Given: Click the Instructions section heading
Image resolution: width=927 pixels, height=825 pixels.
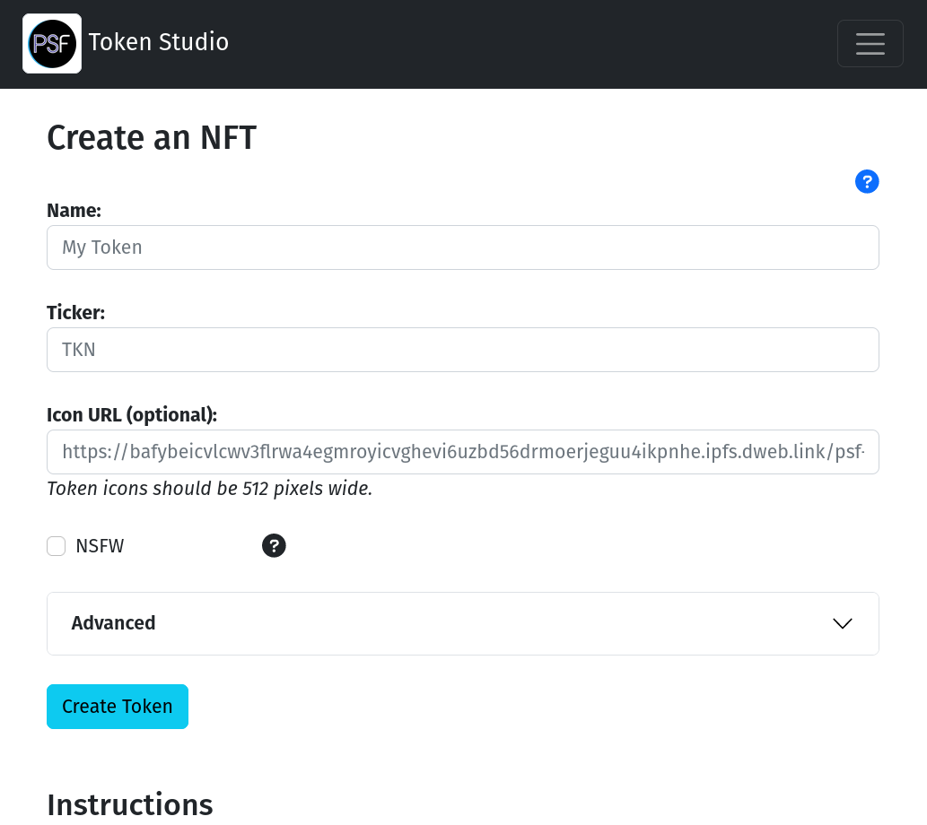Looking at the screenshot, I should pyautogui.click(x=130, y=805).
